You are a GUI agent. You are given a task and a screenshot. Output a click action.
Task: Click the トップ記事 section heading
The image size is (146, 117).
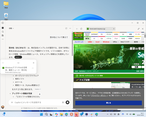pyautogui.click(x=85, y=80)
